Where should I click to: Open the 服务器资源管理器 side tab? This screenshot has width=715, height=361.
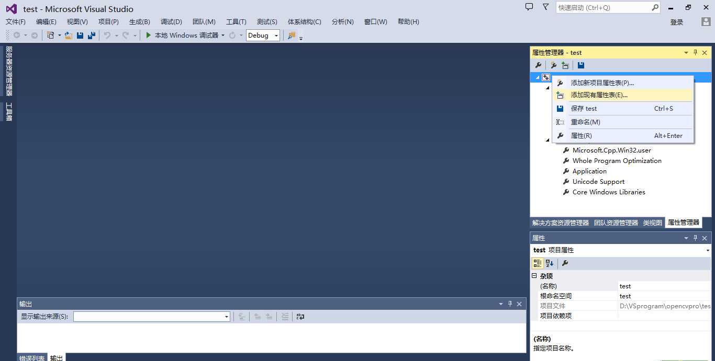pyautogui.click(x=8, y=71)
